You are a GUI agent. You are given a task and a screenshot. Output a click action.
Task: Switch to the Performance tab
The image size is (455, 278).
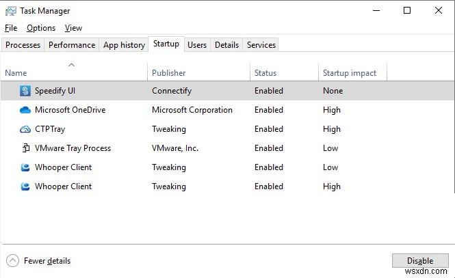coord(72,45)
